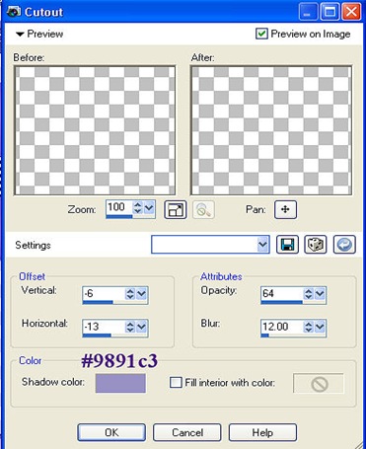Click the disabled interior fill color swatch
Screen dimensions: 366x449
pyautogui.click(x=319, y=383)
